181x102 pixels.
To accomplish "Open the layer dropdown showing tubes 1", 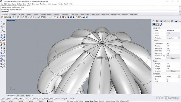I will [x=50, y=101].
